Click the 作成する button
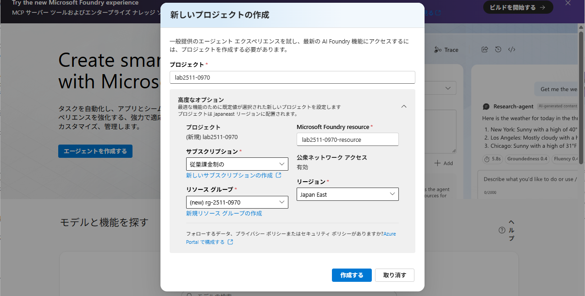Screen dimensions: 585x296 click(352, 275)
